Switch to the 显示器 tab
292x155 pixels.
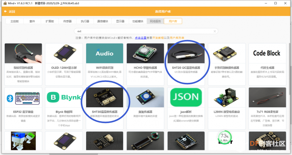pos(120,21)
